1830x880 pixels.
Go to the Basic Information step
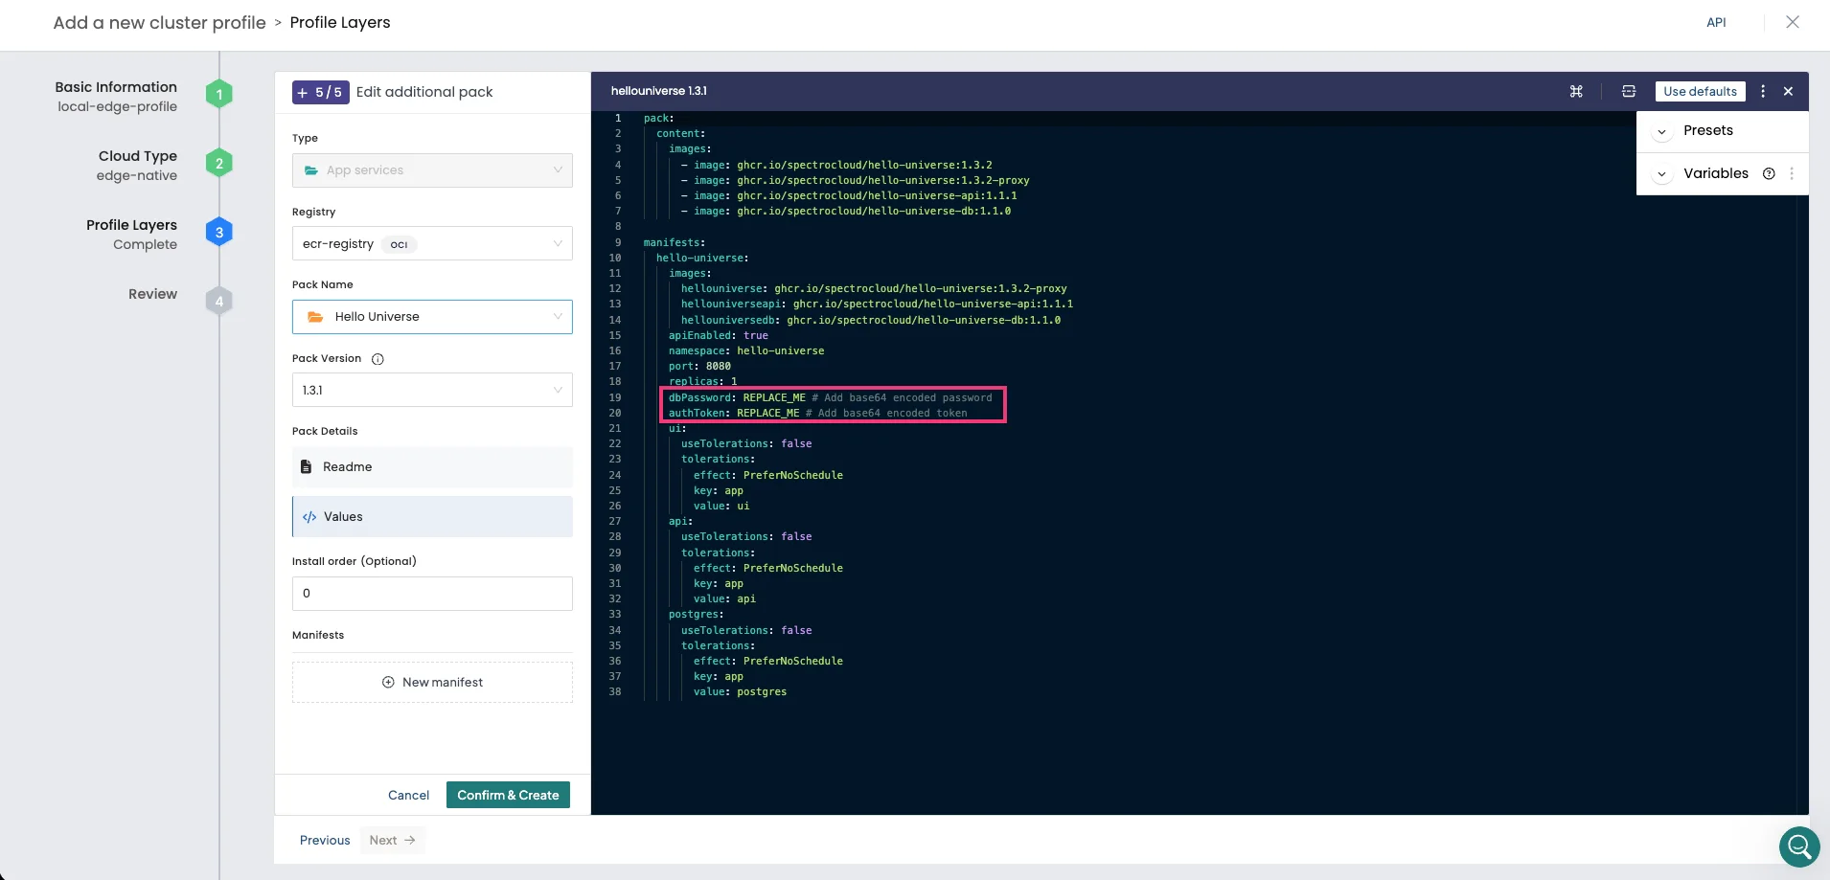[x=115, y=86]
